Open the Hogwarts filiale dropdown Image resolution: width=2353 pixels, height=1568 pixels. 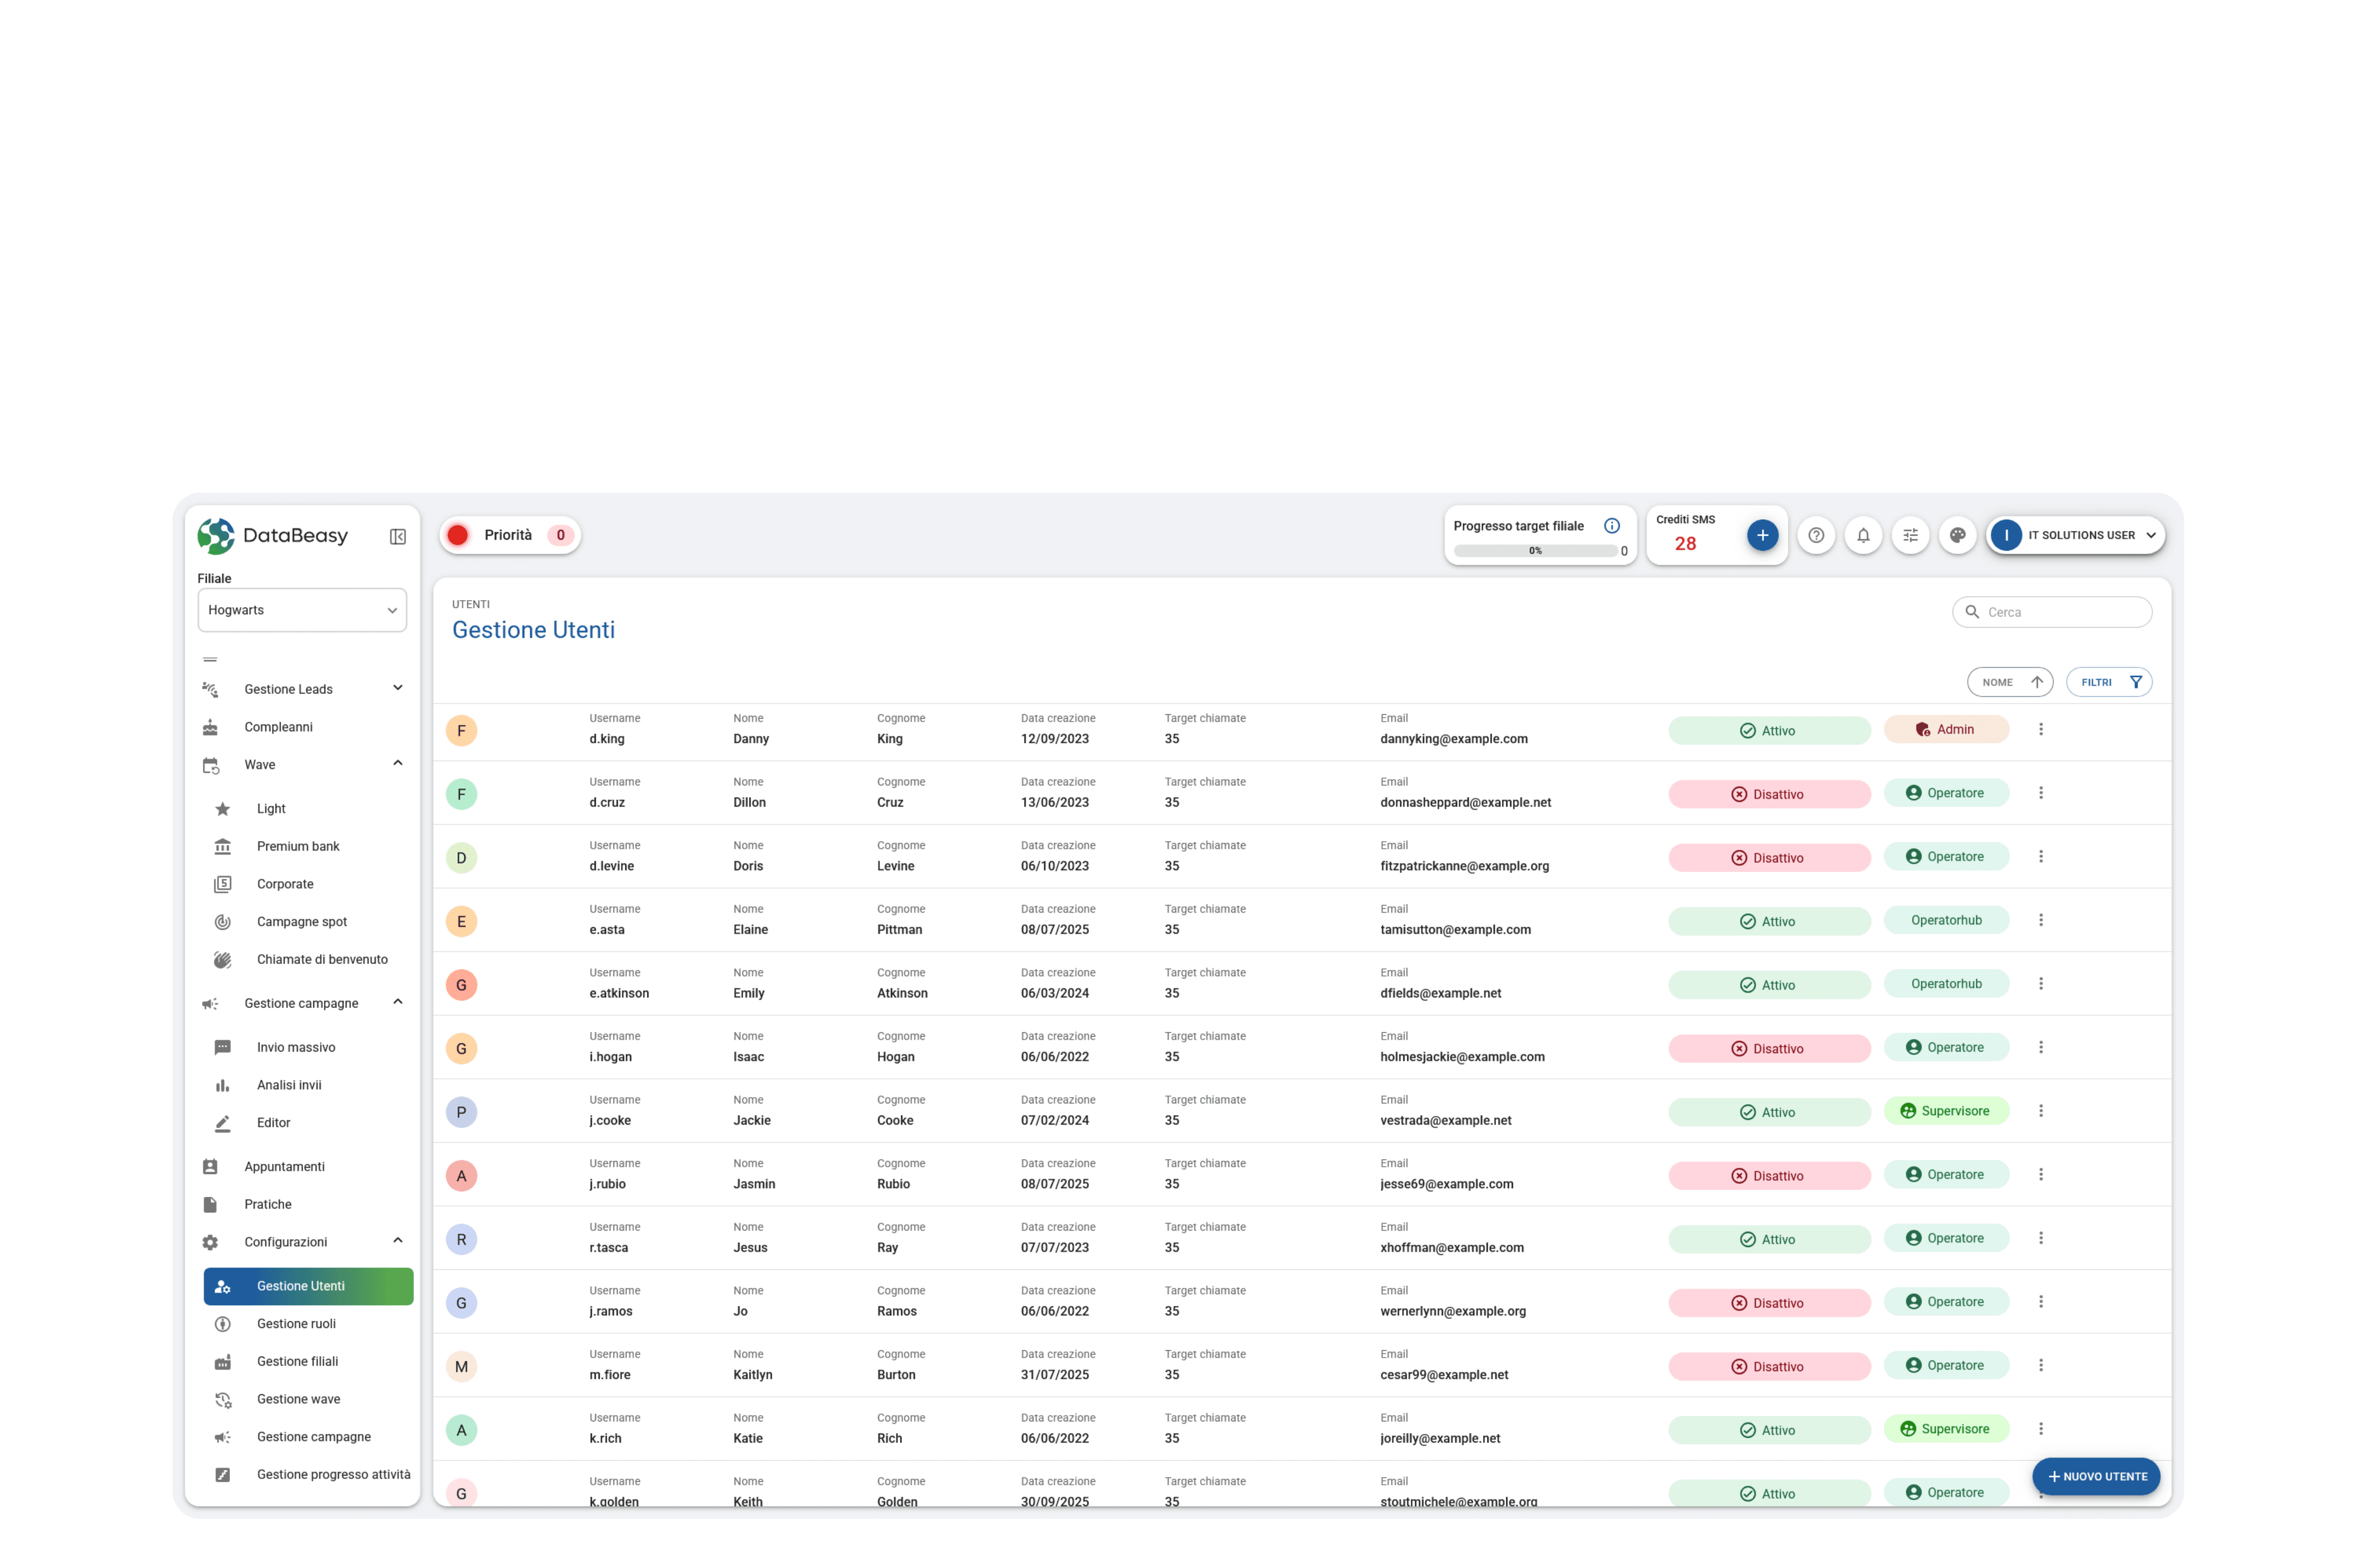tap(301, 609)
